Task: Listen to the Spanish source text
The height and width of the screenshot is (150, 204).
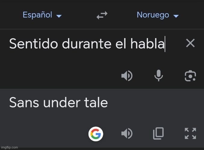Action: (x=127, y=76)
